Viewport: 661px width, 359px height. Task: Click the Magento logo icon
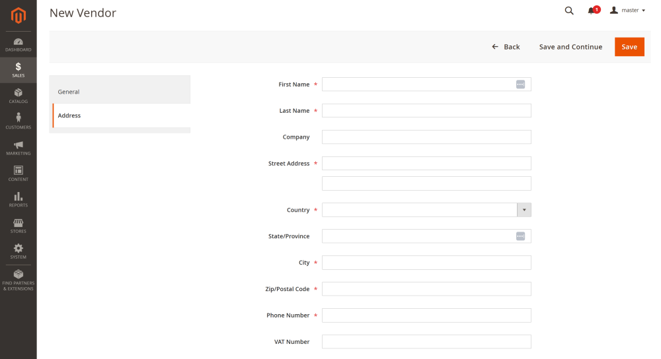[x=18, y=16]
